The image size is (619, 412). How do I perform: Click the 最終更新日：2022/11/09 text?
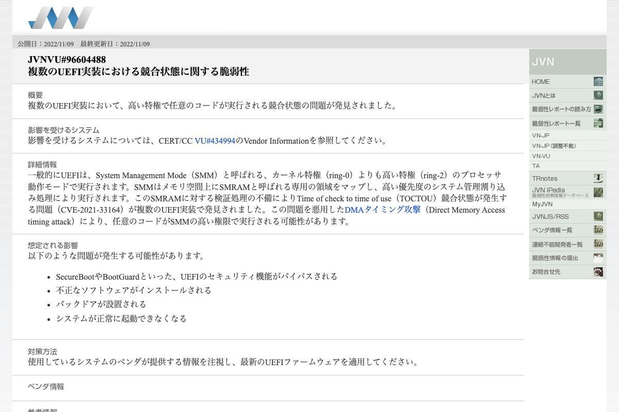click(115, 44)
